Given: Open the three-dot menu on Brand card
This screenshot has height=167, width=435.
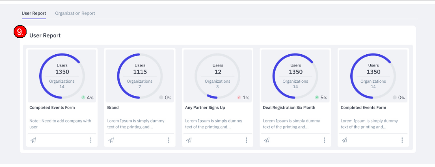Looking at the screenshot, I should 168,140.
